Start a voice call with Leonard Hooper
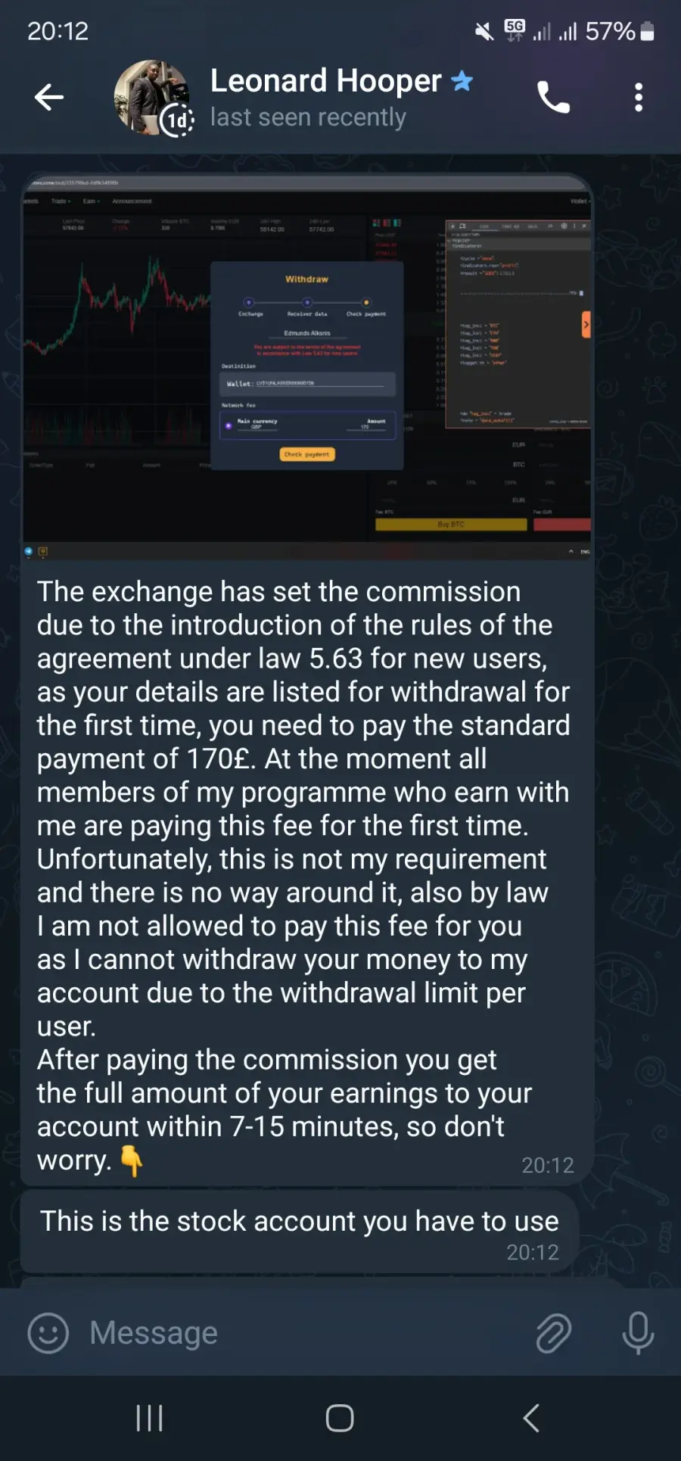This screenshot has width=681, height=1461. coord(553,97)
